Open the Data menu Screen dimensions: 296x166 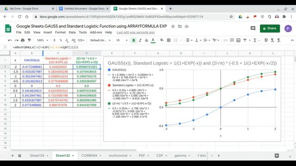(72, 32)
